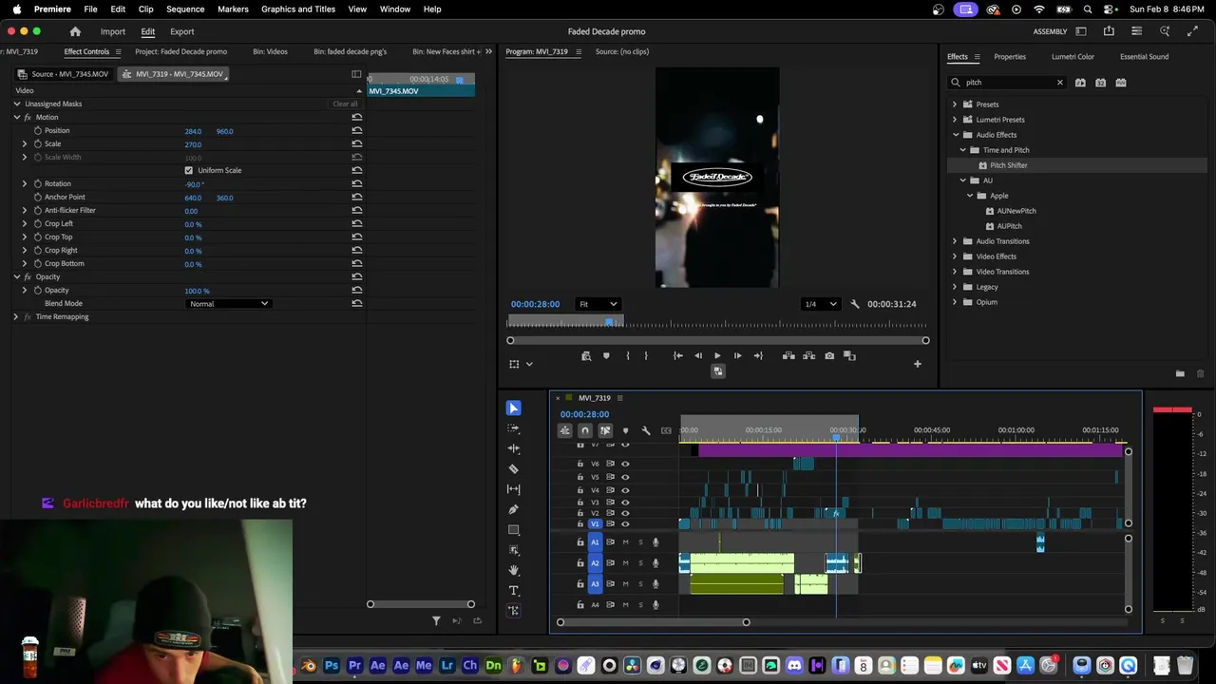1216x684 pixels.
Task: Toggle lock on track V3
Action: pos(580,502)
